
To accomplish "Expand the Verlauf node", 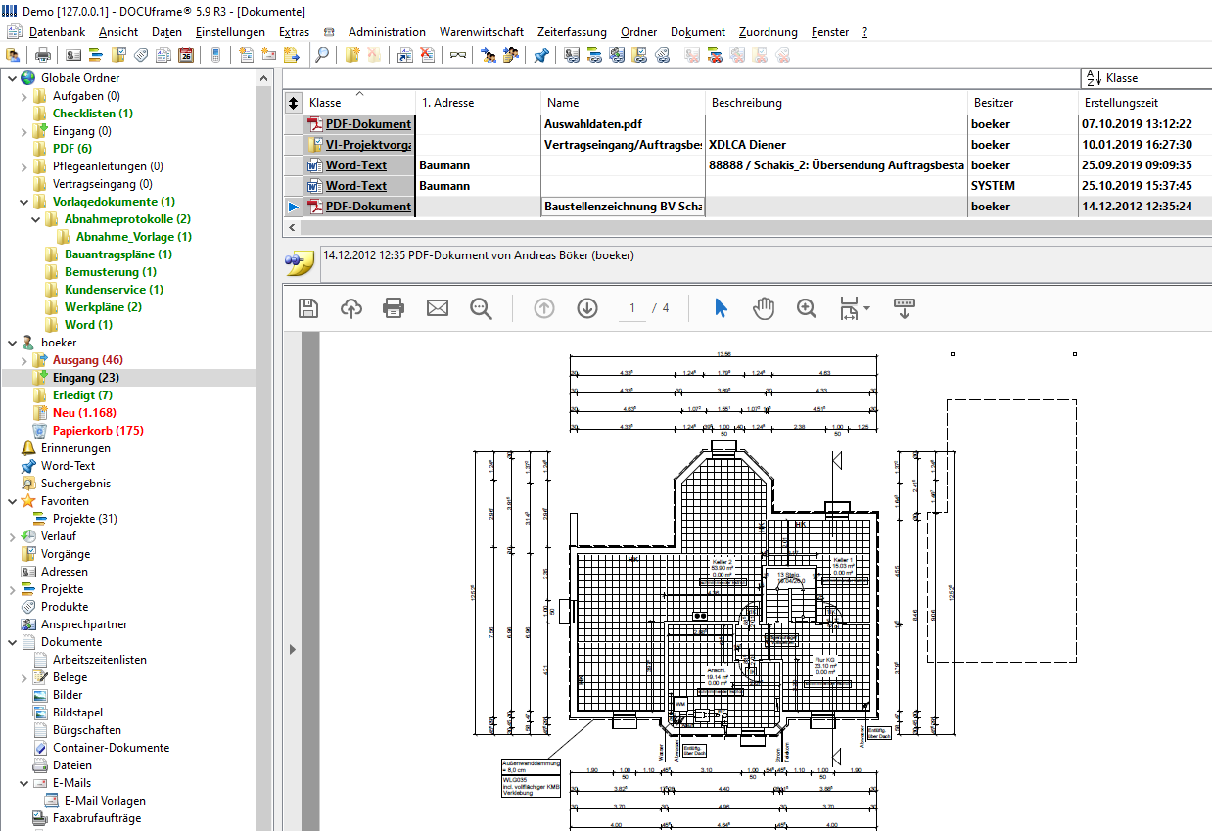I will [x=11, y=536].
